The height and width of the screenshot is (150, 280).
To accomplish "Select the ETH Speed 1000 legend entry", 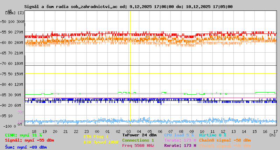I will 101,142.
